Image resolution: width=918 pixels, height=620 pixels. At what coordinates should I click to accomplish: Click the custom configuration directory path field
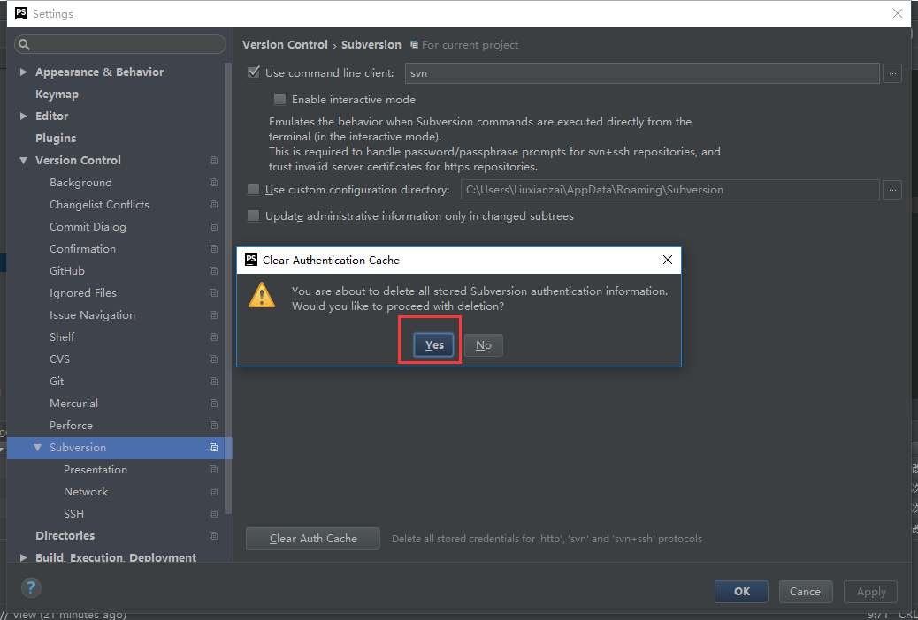669,190
